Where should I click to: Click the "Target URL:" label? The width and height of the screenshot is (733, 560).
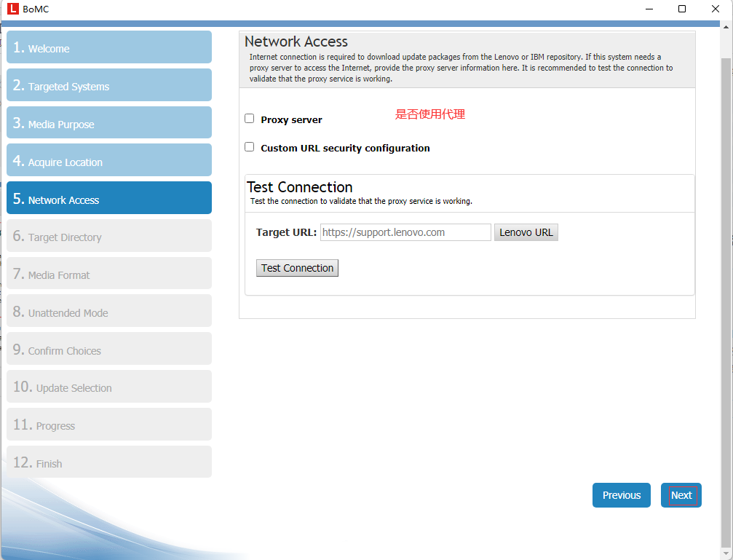click(x=286, y=232)
